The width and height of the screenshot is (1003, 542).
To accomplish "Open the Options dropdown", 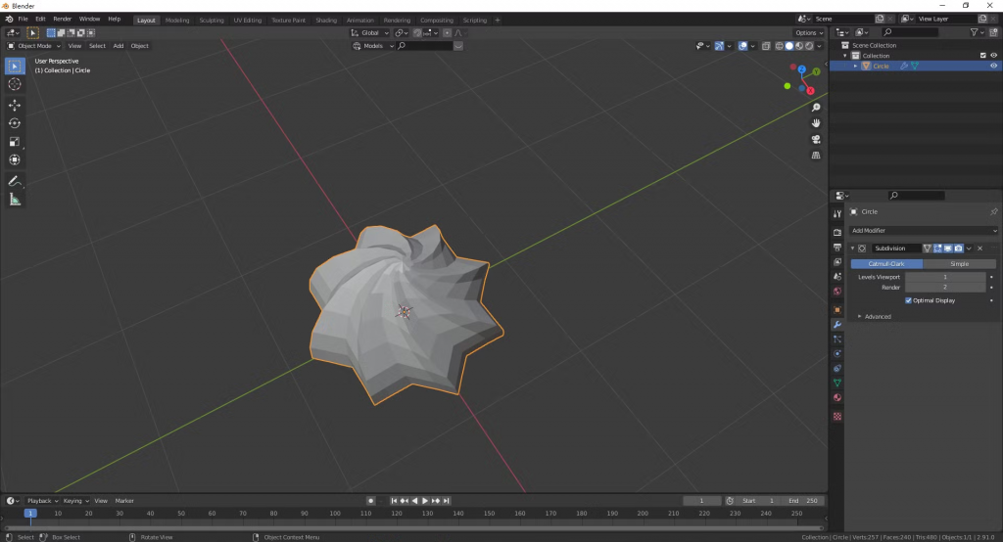I will pyautogui.click(x=808, y=32).
